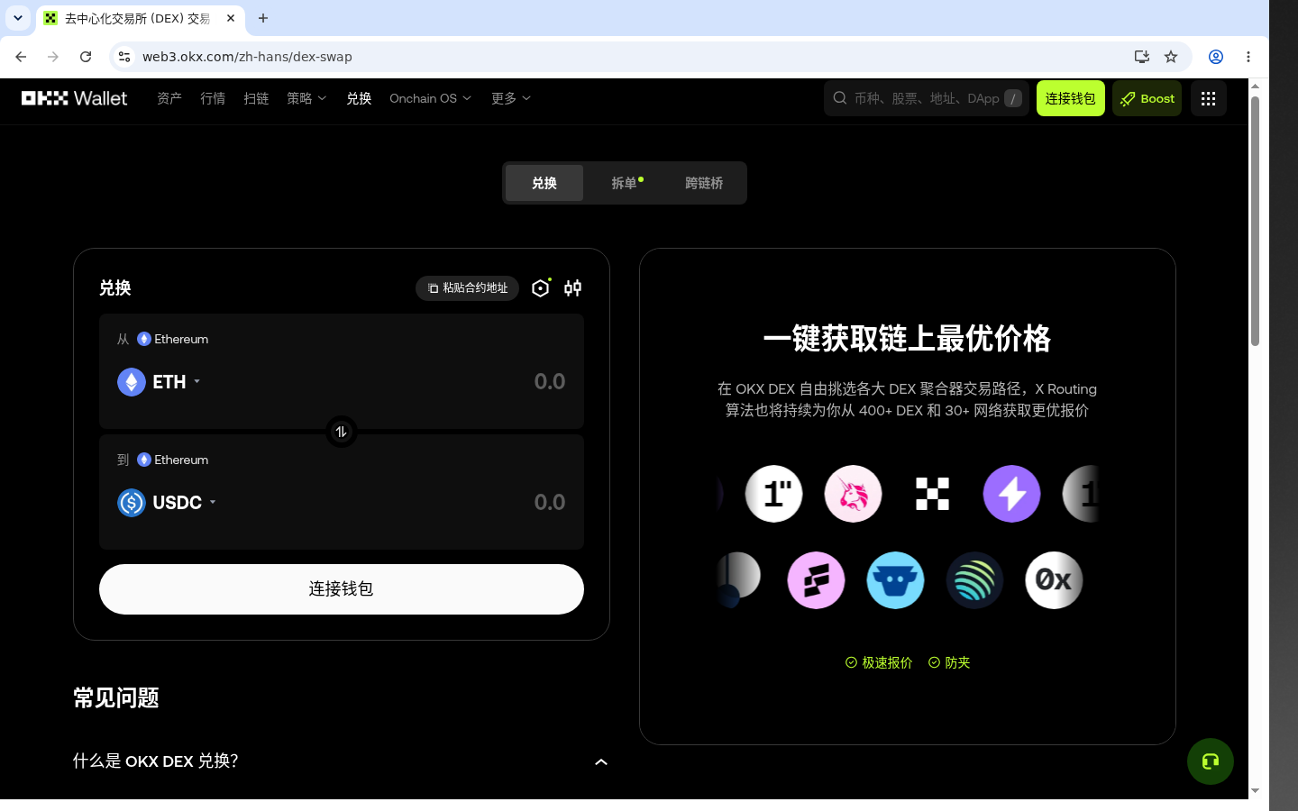Click the blue CoW Swap logo
Screen dimensions: 1298x811
click(x=895, y=580)
